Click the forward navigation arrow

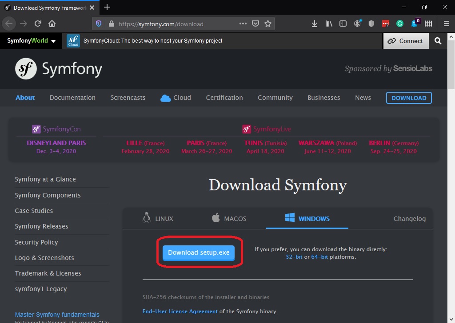click(x=24, y=24)
